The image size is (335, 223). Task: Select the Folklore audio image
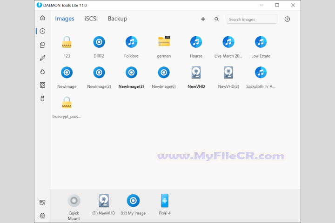[131, 42]
